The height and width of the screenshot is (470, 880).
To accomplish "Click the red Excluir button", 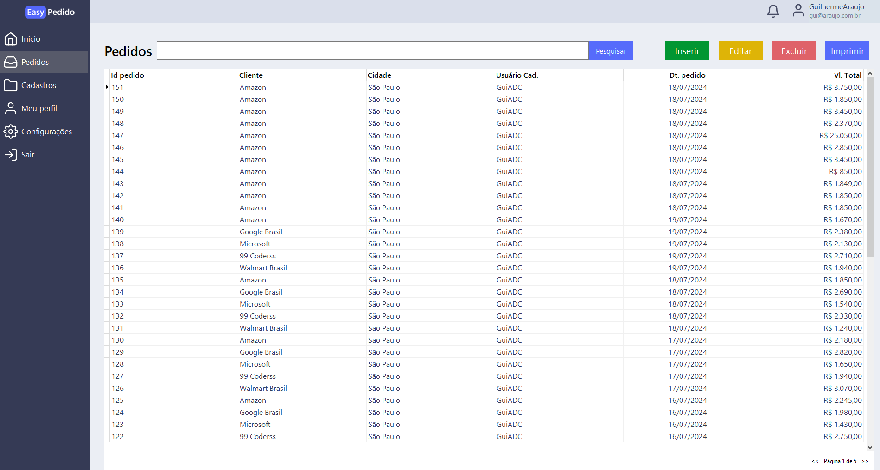I will click(x=794, y=51).
